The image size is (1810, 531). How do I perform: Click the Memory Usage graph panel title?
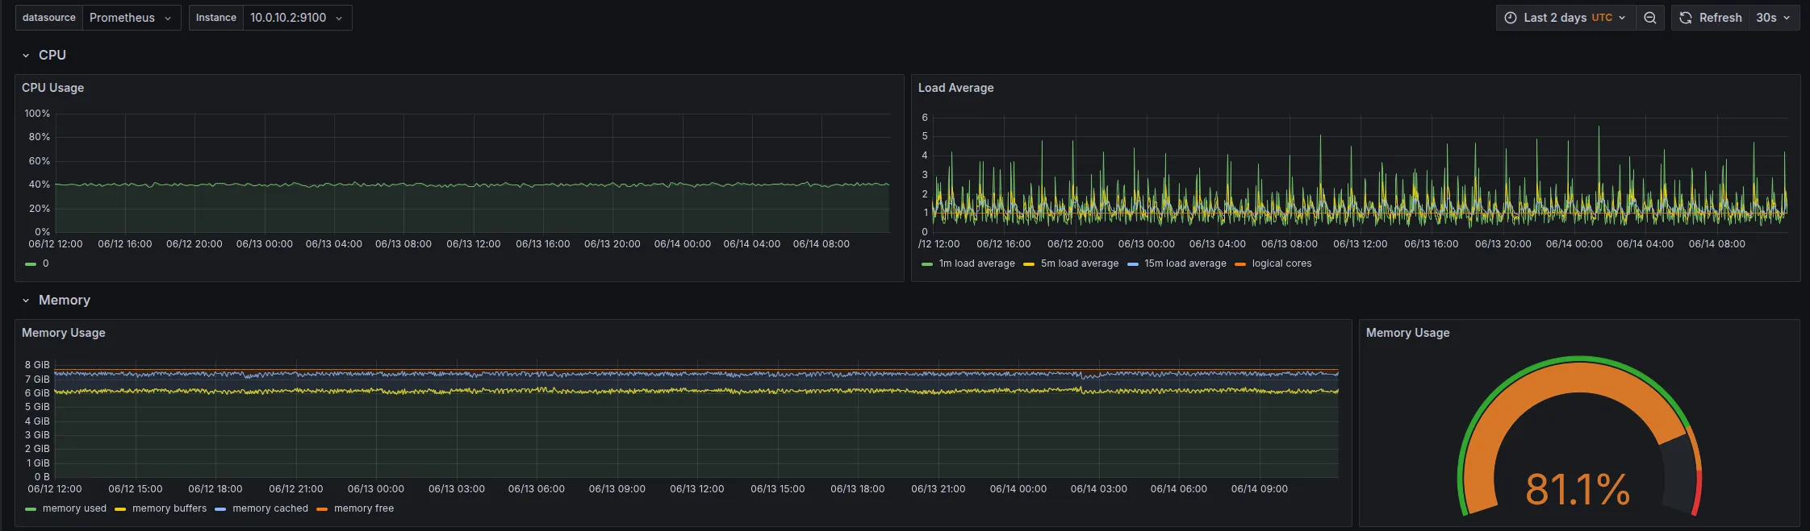point(64,333)
